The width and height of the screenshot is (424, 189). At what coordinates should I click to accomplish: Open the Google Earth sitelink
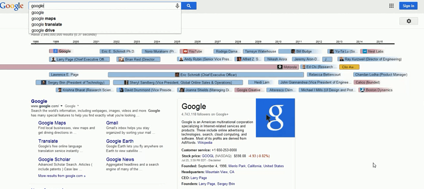click(x=119, y=141)
